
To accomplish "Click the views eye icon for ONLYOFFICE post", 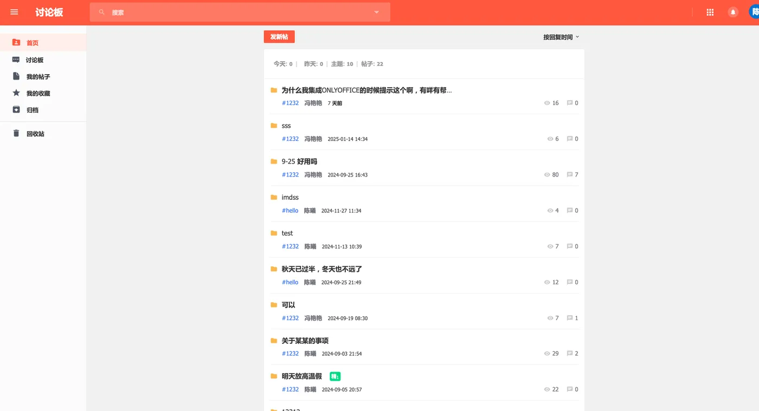I will (x=547, y=103).
